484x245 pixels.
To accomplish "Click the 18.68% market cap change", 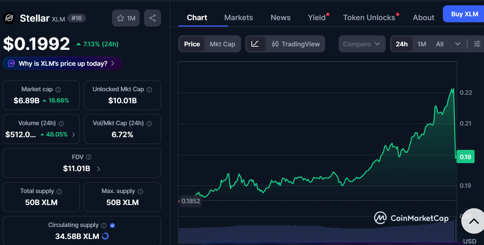I will point(56,100).
